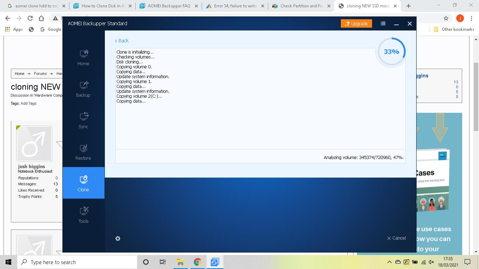Open the Other bookmarks folder
Screen dimensions: 479x269
tap(454, 29)
